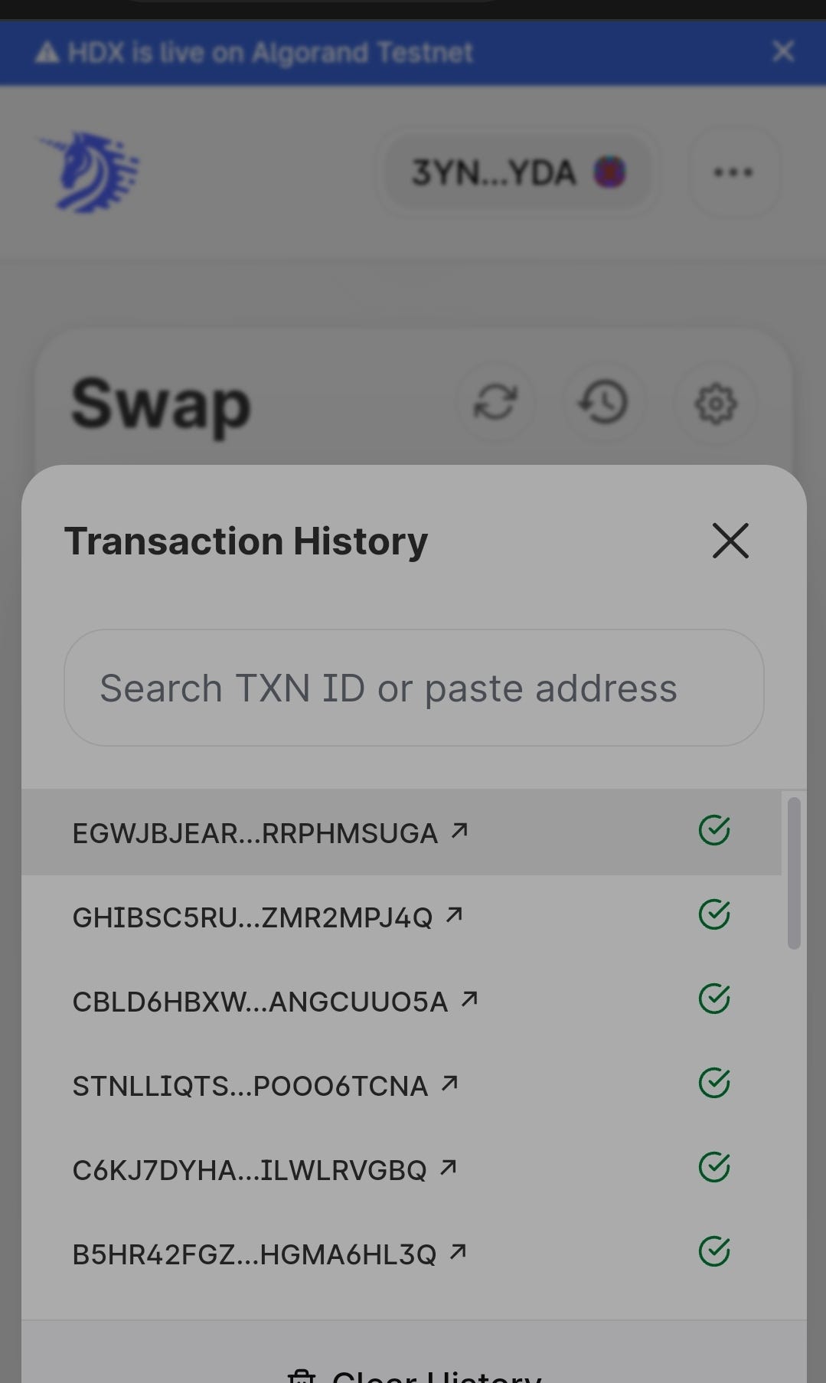The image size is (826, 1383).
Task: Refresh the swap quote
Action: pyautogui.click(x=495, y=404)
